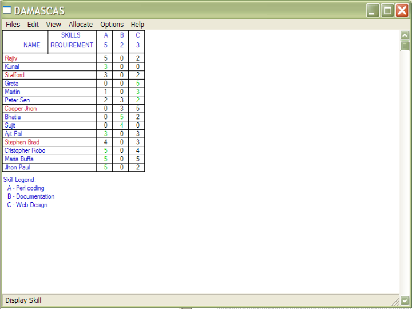
Task: Open the Allocate menu
Action: [x=81, y=25]
